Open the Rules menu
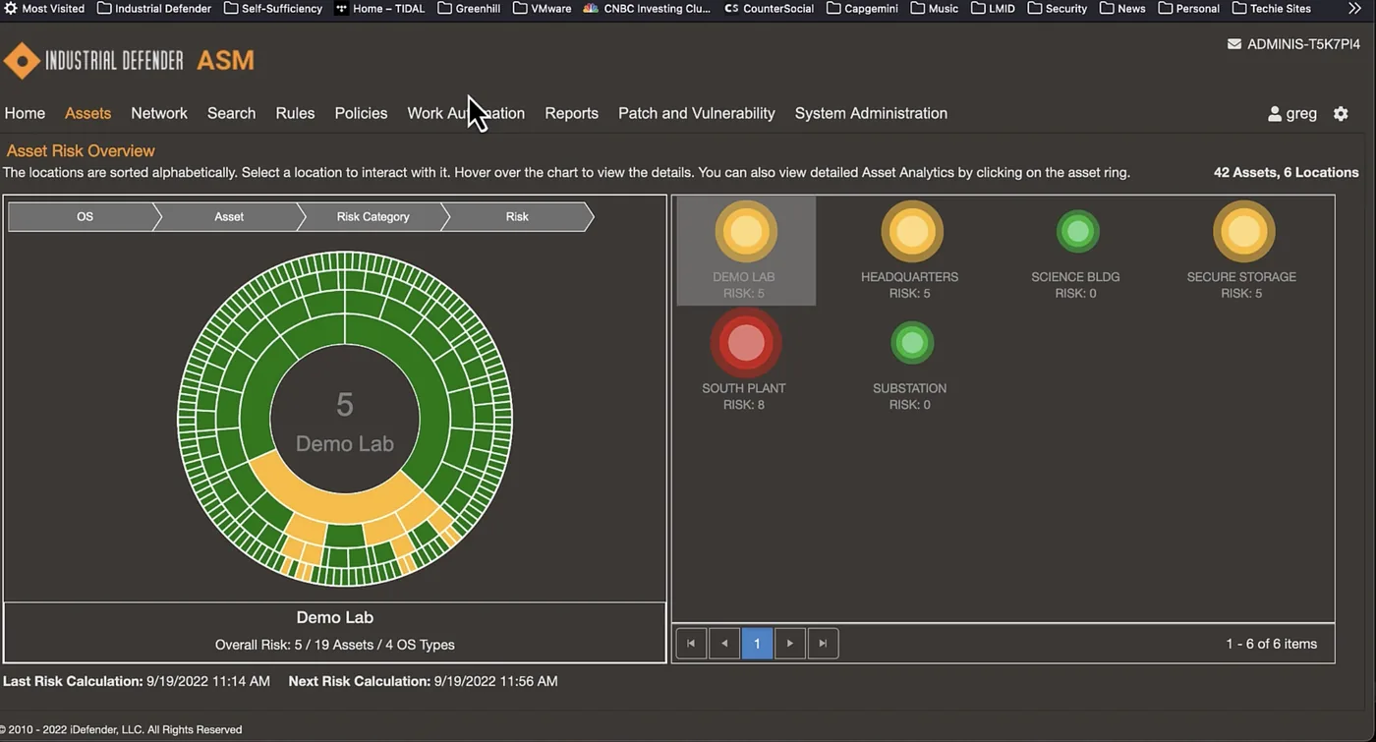 [295, 113]
